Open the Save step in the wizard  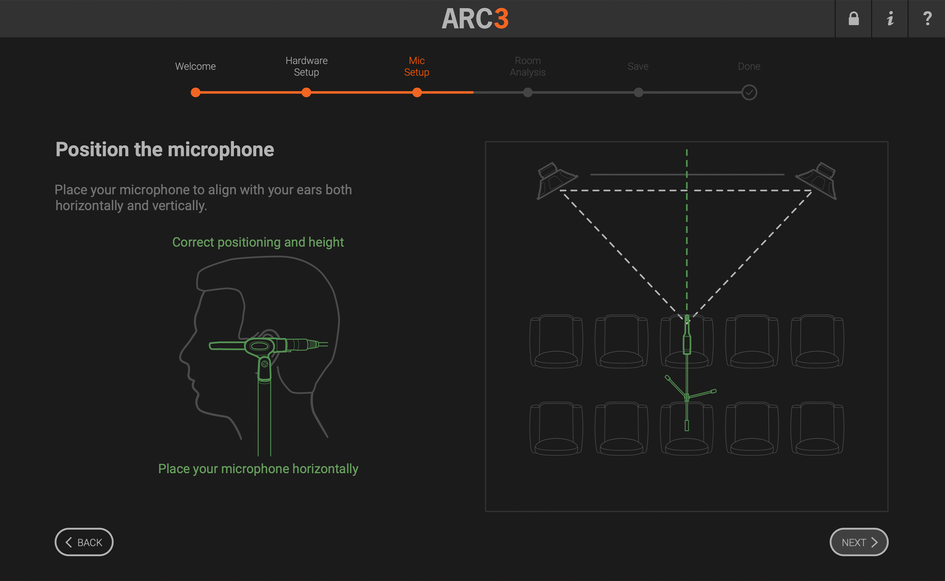click(638, 93)
